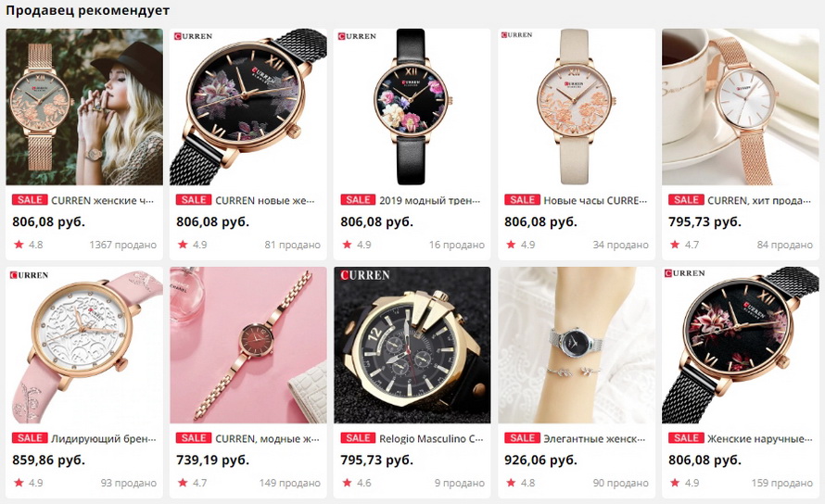The width and height of the screenshot is (825, 504).
Task: Open the beige leather strap watch image
Action: (577, 107)
